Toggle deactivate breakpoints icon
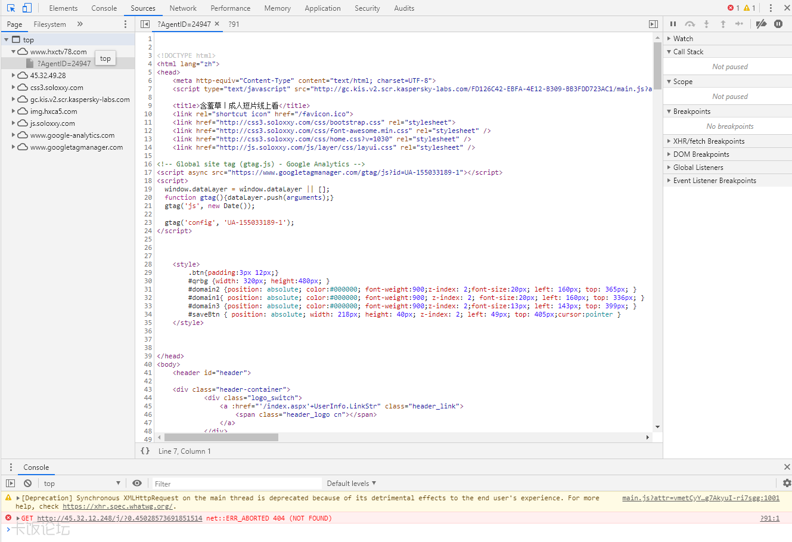Screen dimensions: 792x542 tap(761, 24)
